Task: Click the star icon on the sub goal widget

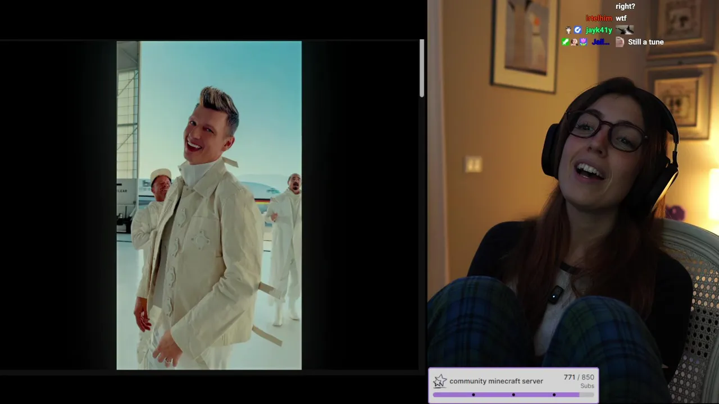Action: 440,382
